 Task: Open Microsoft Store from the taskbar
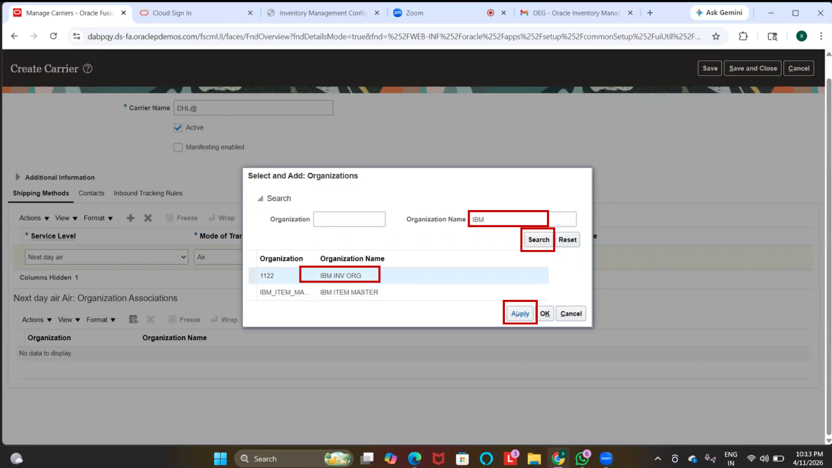coord(462,458)
